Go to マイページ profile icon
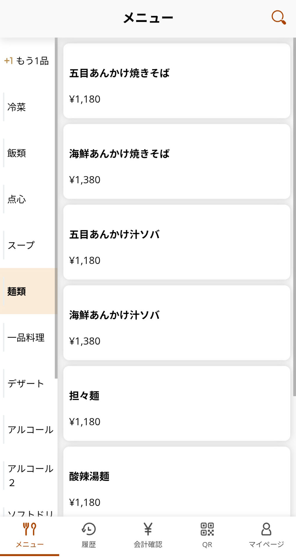This screenshot has width=296, height=558. tap(266, 529)
